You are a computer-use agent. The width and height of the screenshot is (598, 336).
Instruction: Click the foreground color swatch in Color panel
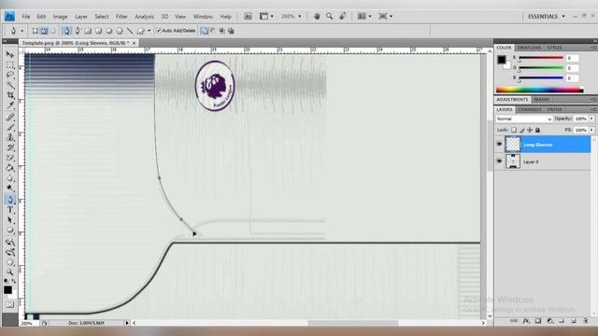coord(501,60)
